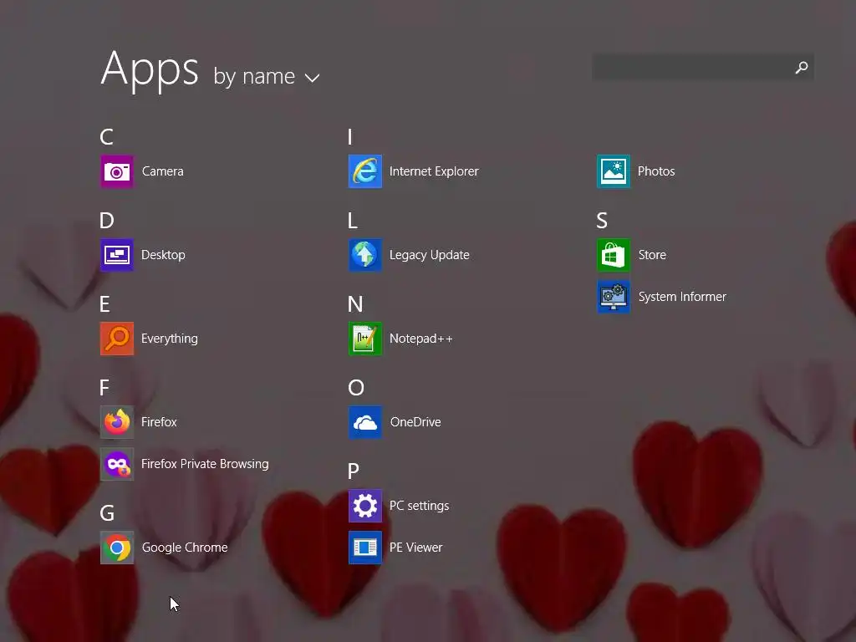This screenshot has height=642, width=856.
Task: Click the 'Internet Explorer' label text
Action: tap(434, 171)
